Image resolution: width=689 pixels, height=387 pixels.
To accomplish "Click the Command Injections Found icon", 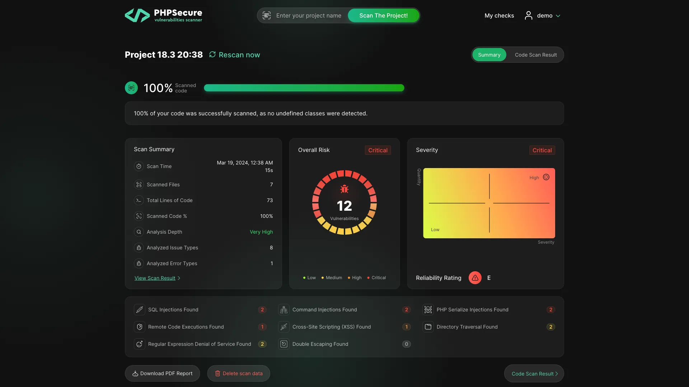I will [283, 310].
